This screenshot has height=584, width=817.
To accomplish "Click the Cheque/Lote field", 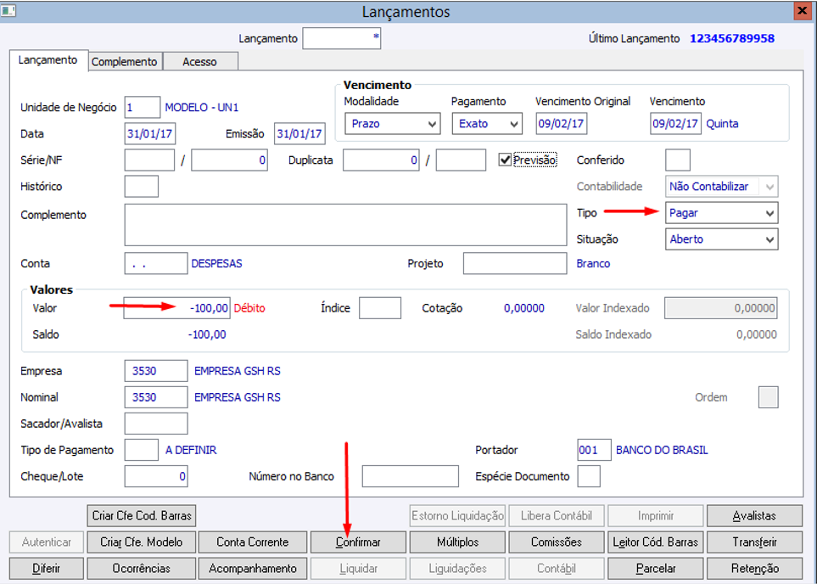I will [156, 476].
